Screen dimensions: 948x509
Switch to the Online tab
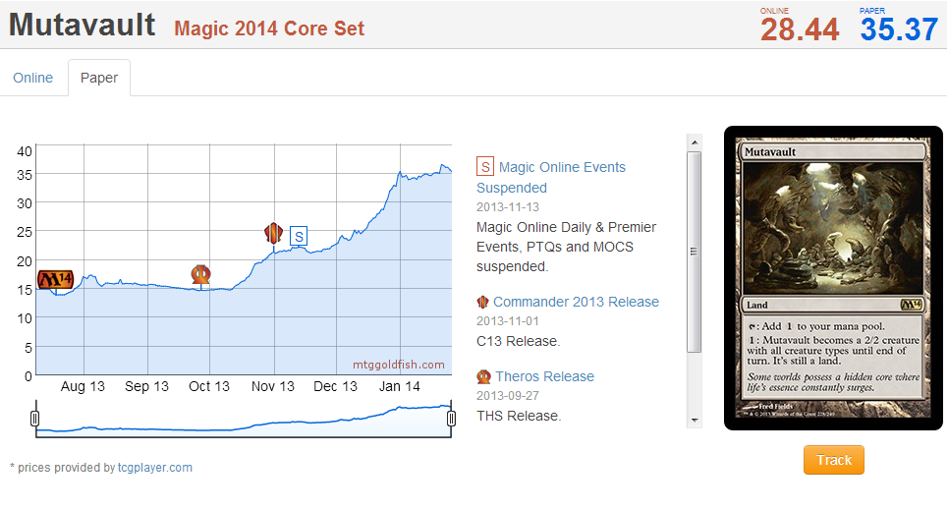click(33, 78)
